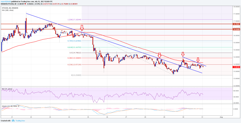Click date label 25 on time axis

point(88,117)
